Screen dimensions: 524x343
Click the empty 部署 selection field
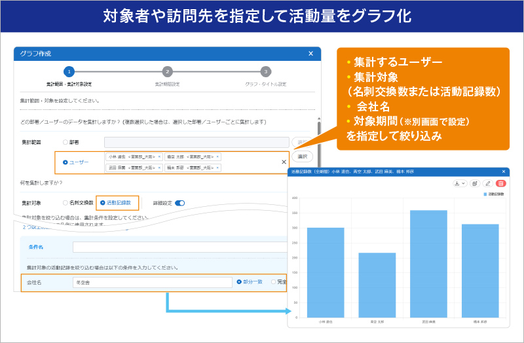[x=196, y=142]
